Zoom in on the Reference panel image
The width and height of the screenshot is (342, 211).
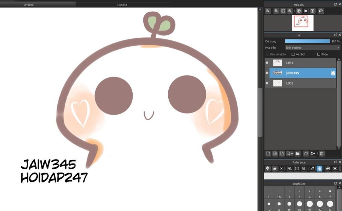coord(290,169)
